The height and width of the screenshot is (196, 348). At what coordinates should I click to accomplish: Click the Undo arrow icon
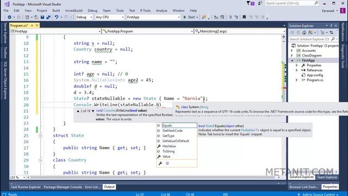click(57, 17)
